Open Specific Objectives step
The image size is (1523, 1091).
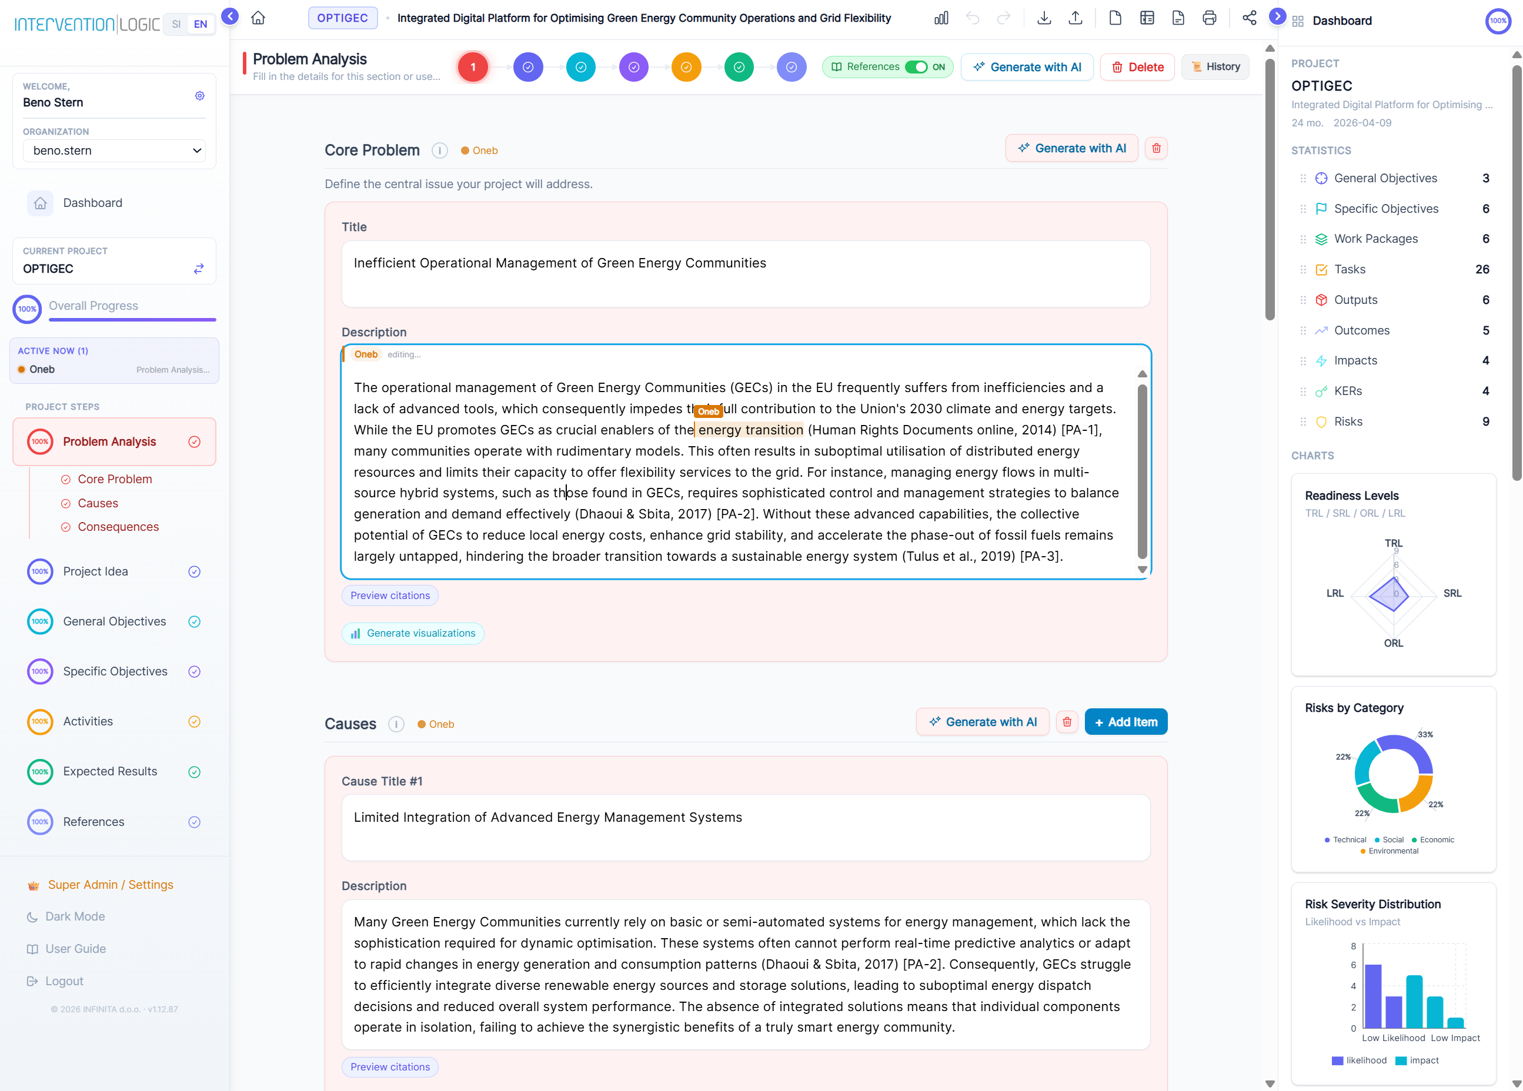114,671
